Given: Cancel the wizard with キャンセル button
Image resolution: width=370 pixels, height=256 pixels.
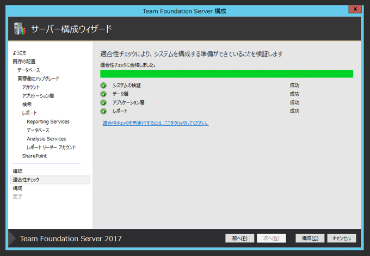Looking at the screenshot, I should 342,238.
